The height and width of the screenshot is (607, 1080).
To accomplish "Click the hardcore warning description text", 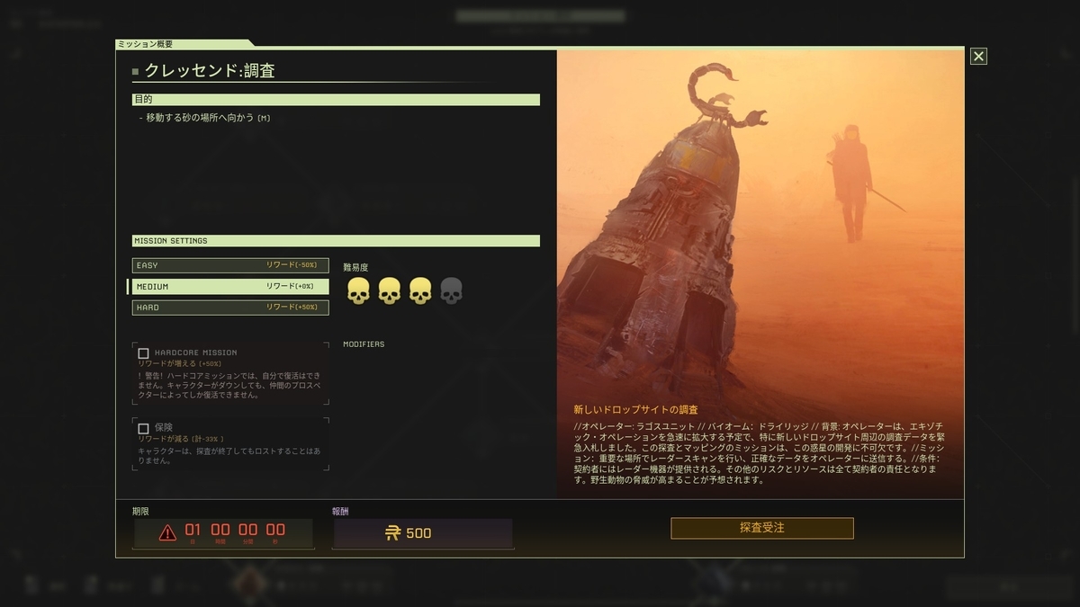I will (229, 385).
